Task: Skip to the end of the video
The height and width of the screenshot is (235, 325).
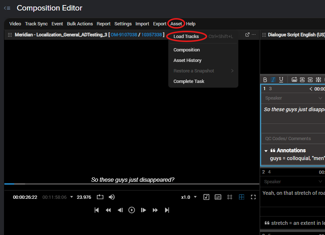Action: click(x=167, y=210)
